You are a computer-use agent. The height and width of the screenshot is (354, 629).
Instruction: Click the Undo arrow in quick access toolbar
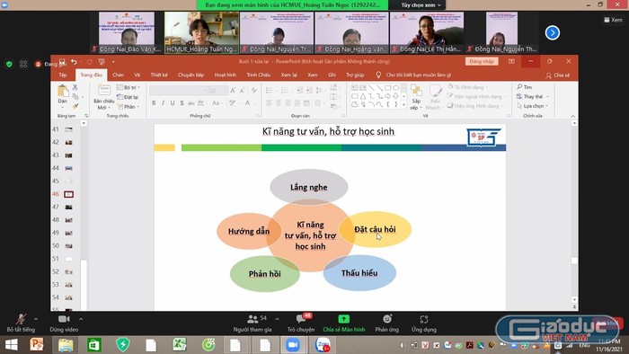coord(74,62)
